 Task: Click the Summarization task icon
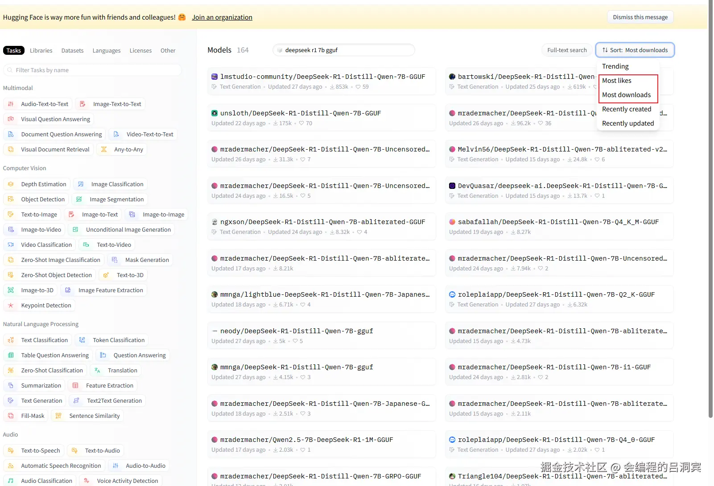(x=11, y=386)
